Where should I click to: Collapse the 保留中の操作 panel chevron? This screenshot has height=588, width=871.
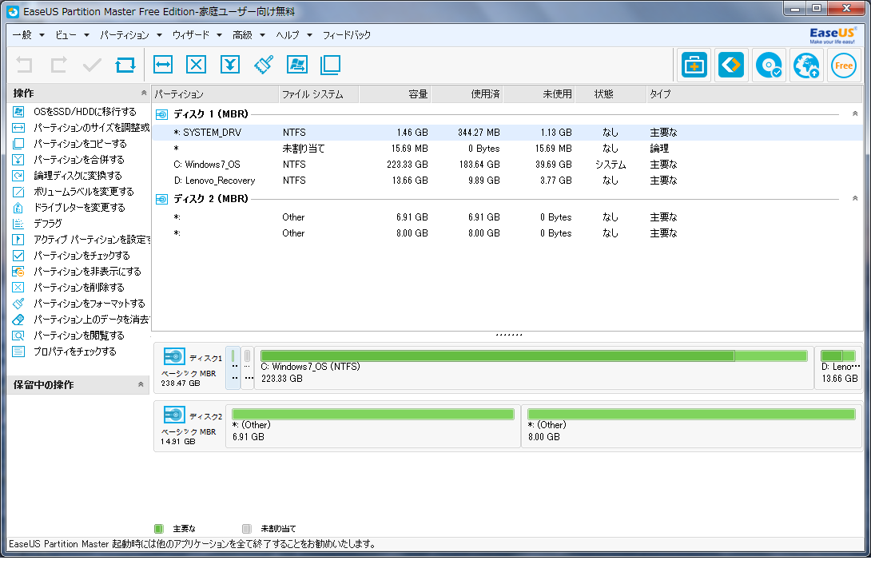(x=141, y=384)
